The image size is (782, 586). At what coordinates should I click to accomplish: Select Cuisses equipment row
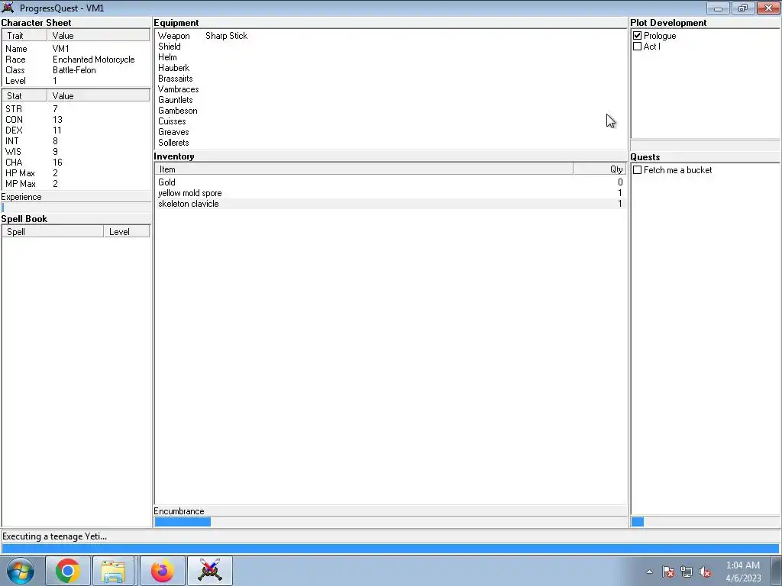point(390,121)
